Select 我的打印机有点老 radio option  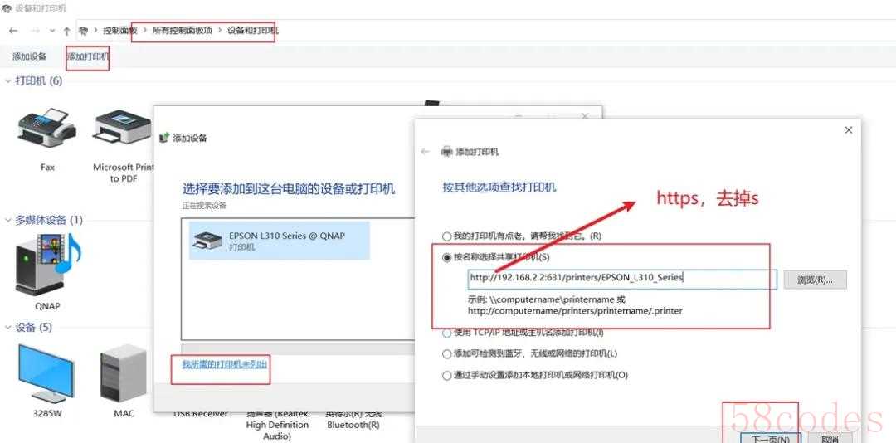click(x=447, y=236)
